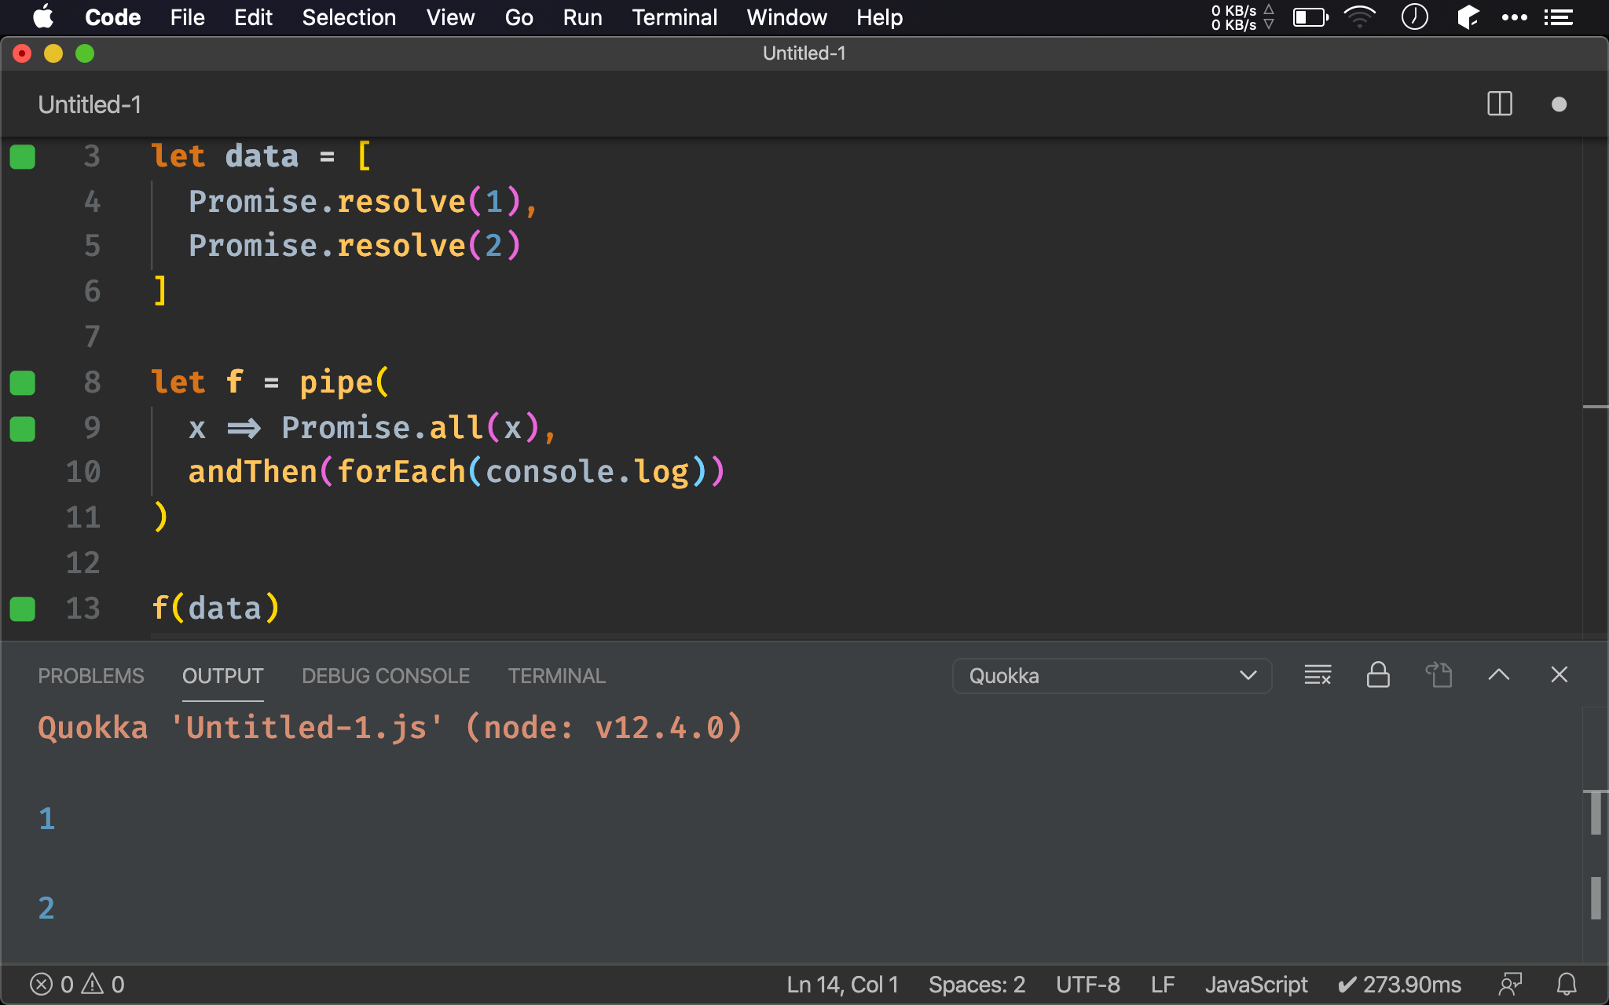Toggle output scroll lock
Image resolution: width=1609 pixels, height=1005 pixels.
pos(1378,675)
